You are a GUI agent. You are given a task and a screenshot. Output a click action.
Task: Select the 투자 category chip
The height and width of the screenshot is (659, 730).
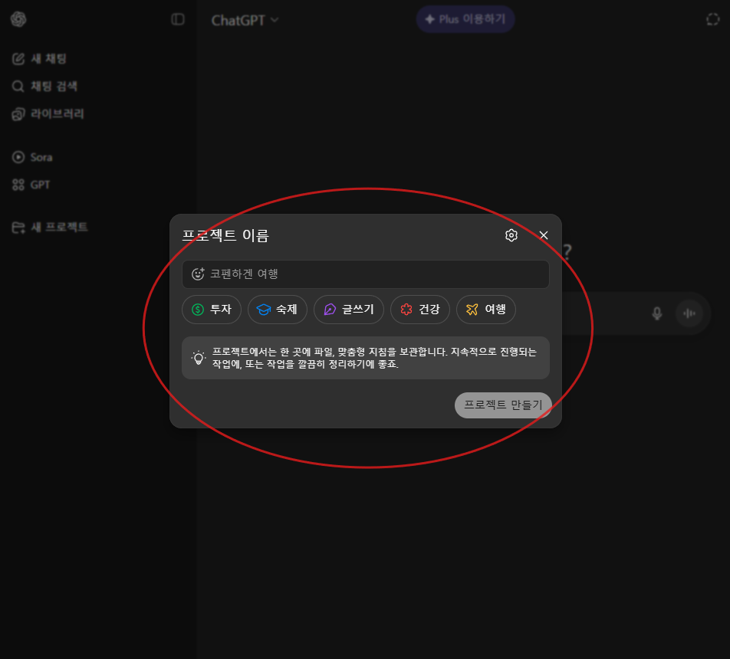tap(212, 310)
